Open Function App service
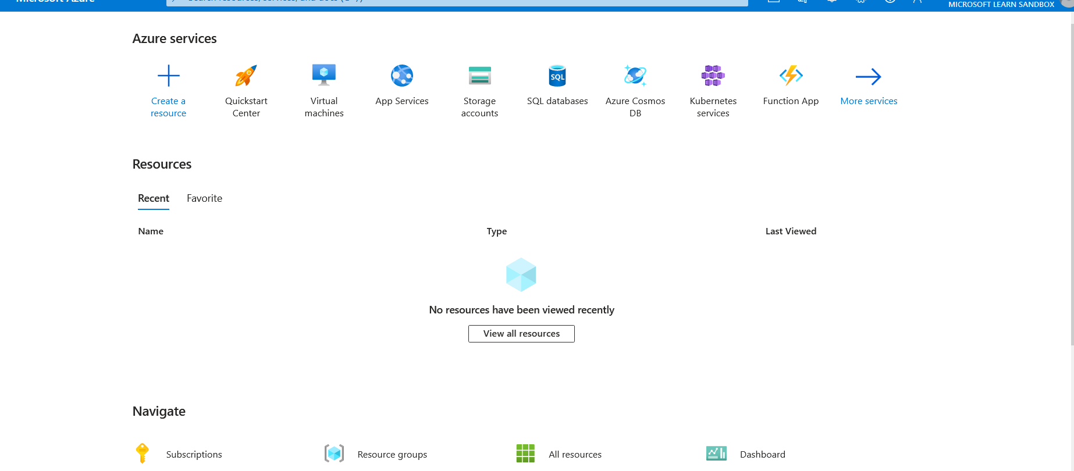 [x=791, y=85]
